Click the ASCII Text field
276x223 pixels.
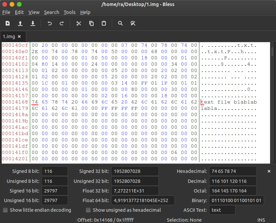[222, 210]
